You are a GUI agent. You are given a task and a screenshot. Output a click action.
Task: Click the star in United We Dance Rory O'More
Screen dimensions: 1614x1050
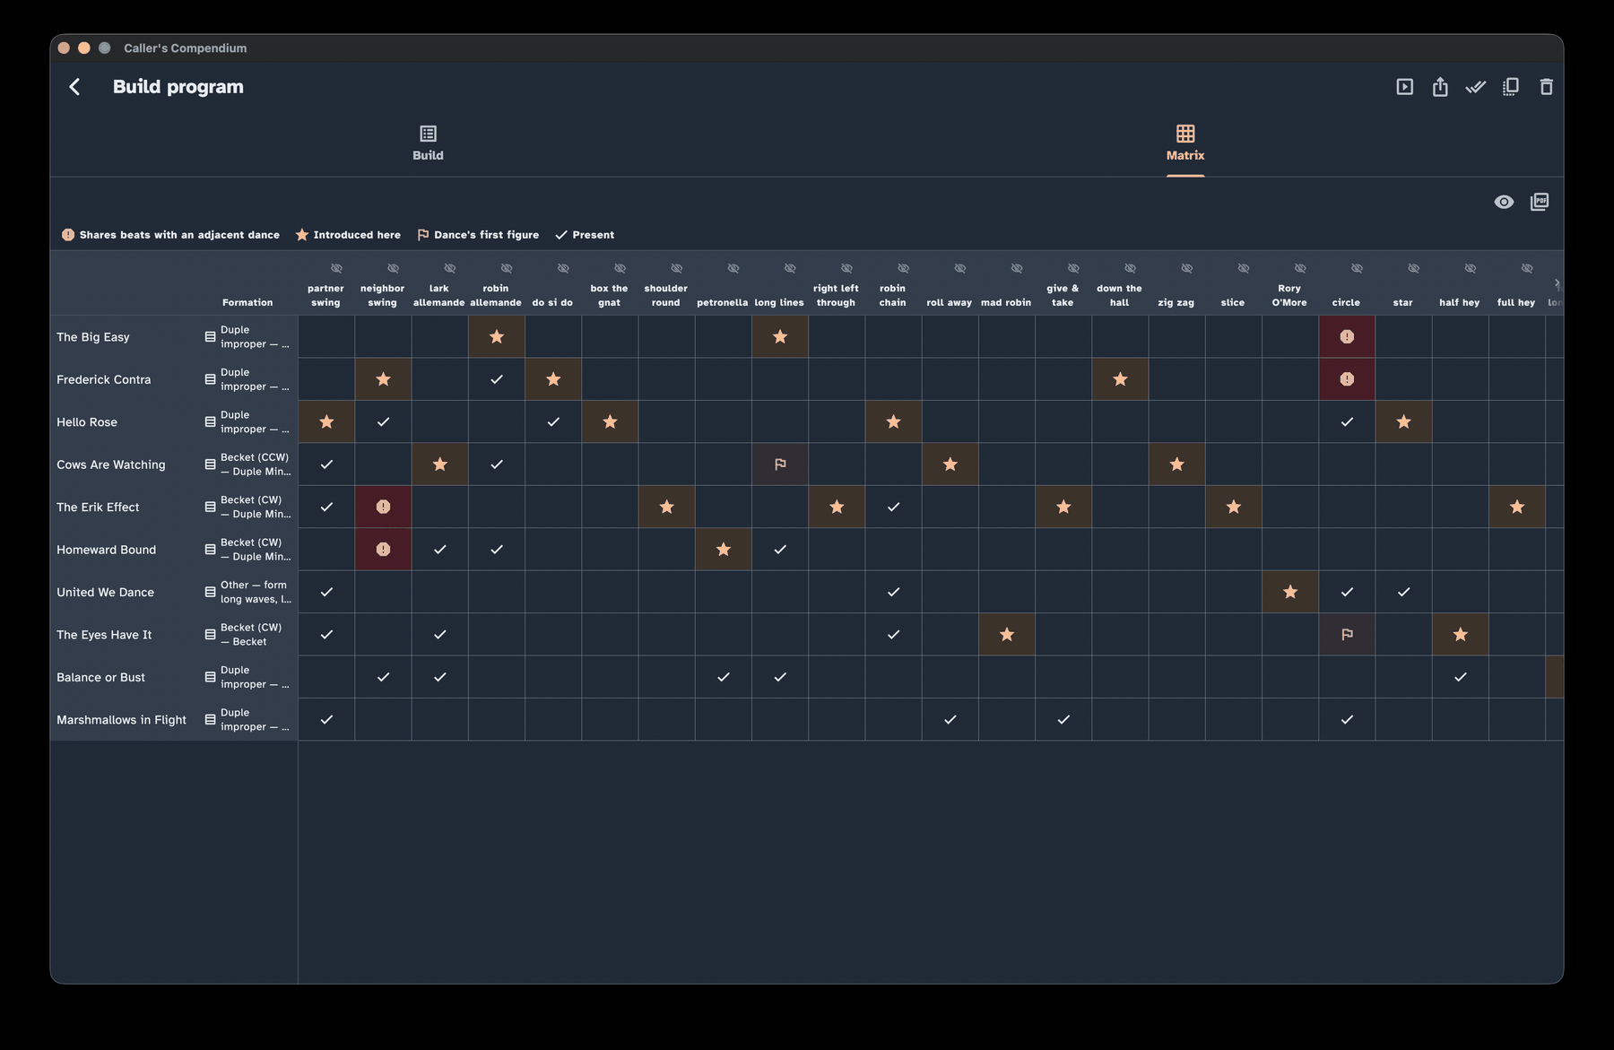[x=1290, y=592]
